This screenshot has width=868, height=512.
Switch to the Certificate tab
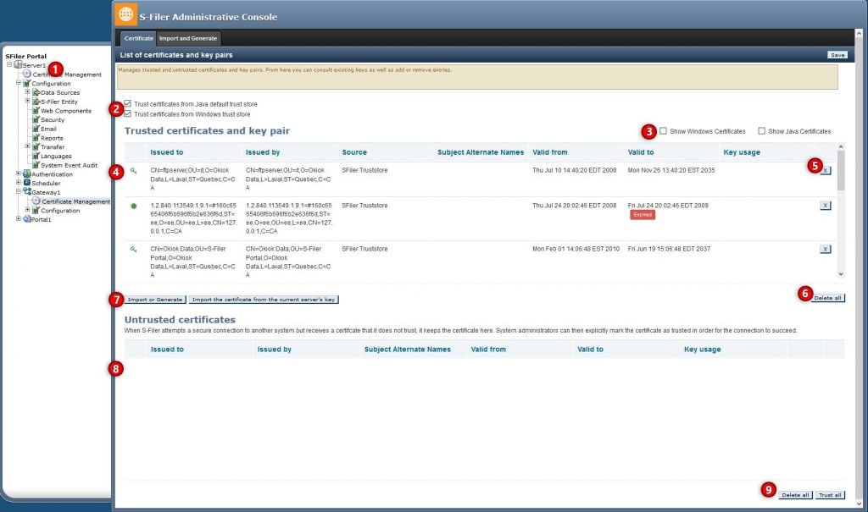[x=138, y=38]
